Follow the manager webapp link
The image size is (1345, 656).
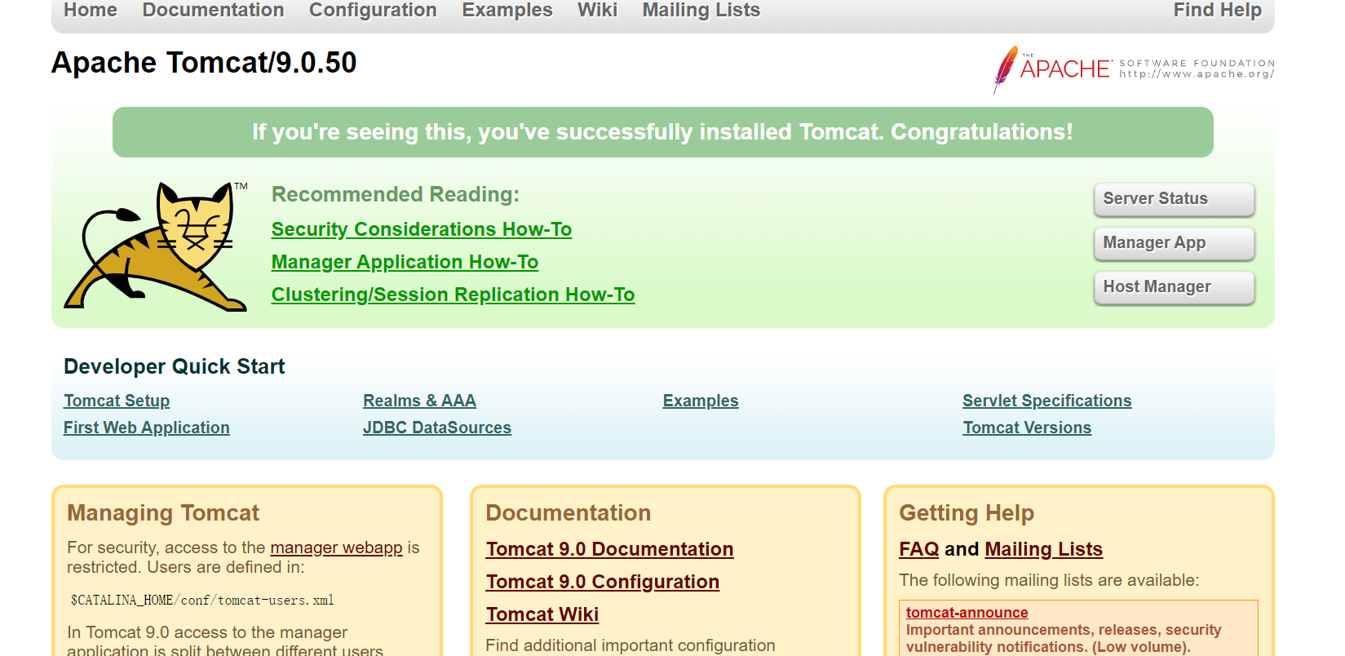click(336, 547)
